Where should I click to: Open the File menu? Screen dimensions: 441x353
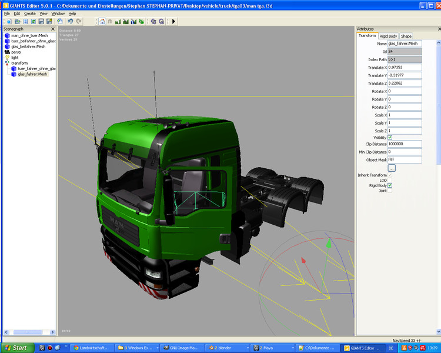[x=7, y=14]
